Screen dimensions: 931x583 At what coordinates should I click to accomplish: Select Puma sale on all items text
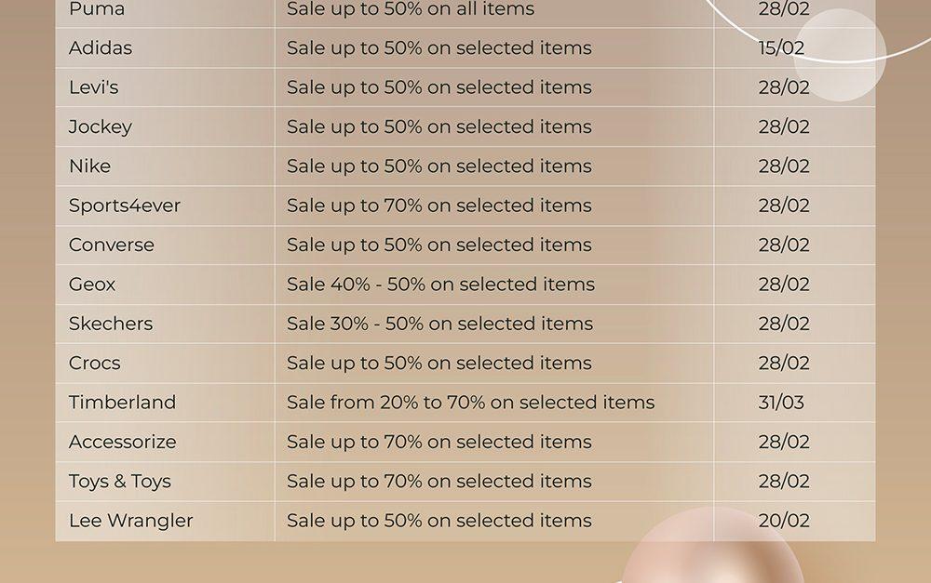click(x=411, y=9)
